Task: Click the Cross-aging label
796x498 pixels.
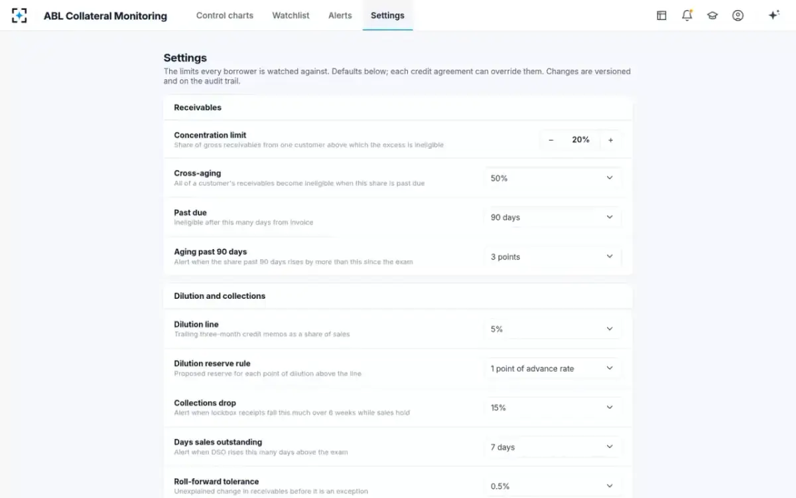Action: [198, 173]
